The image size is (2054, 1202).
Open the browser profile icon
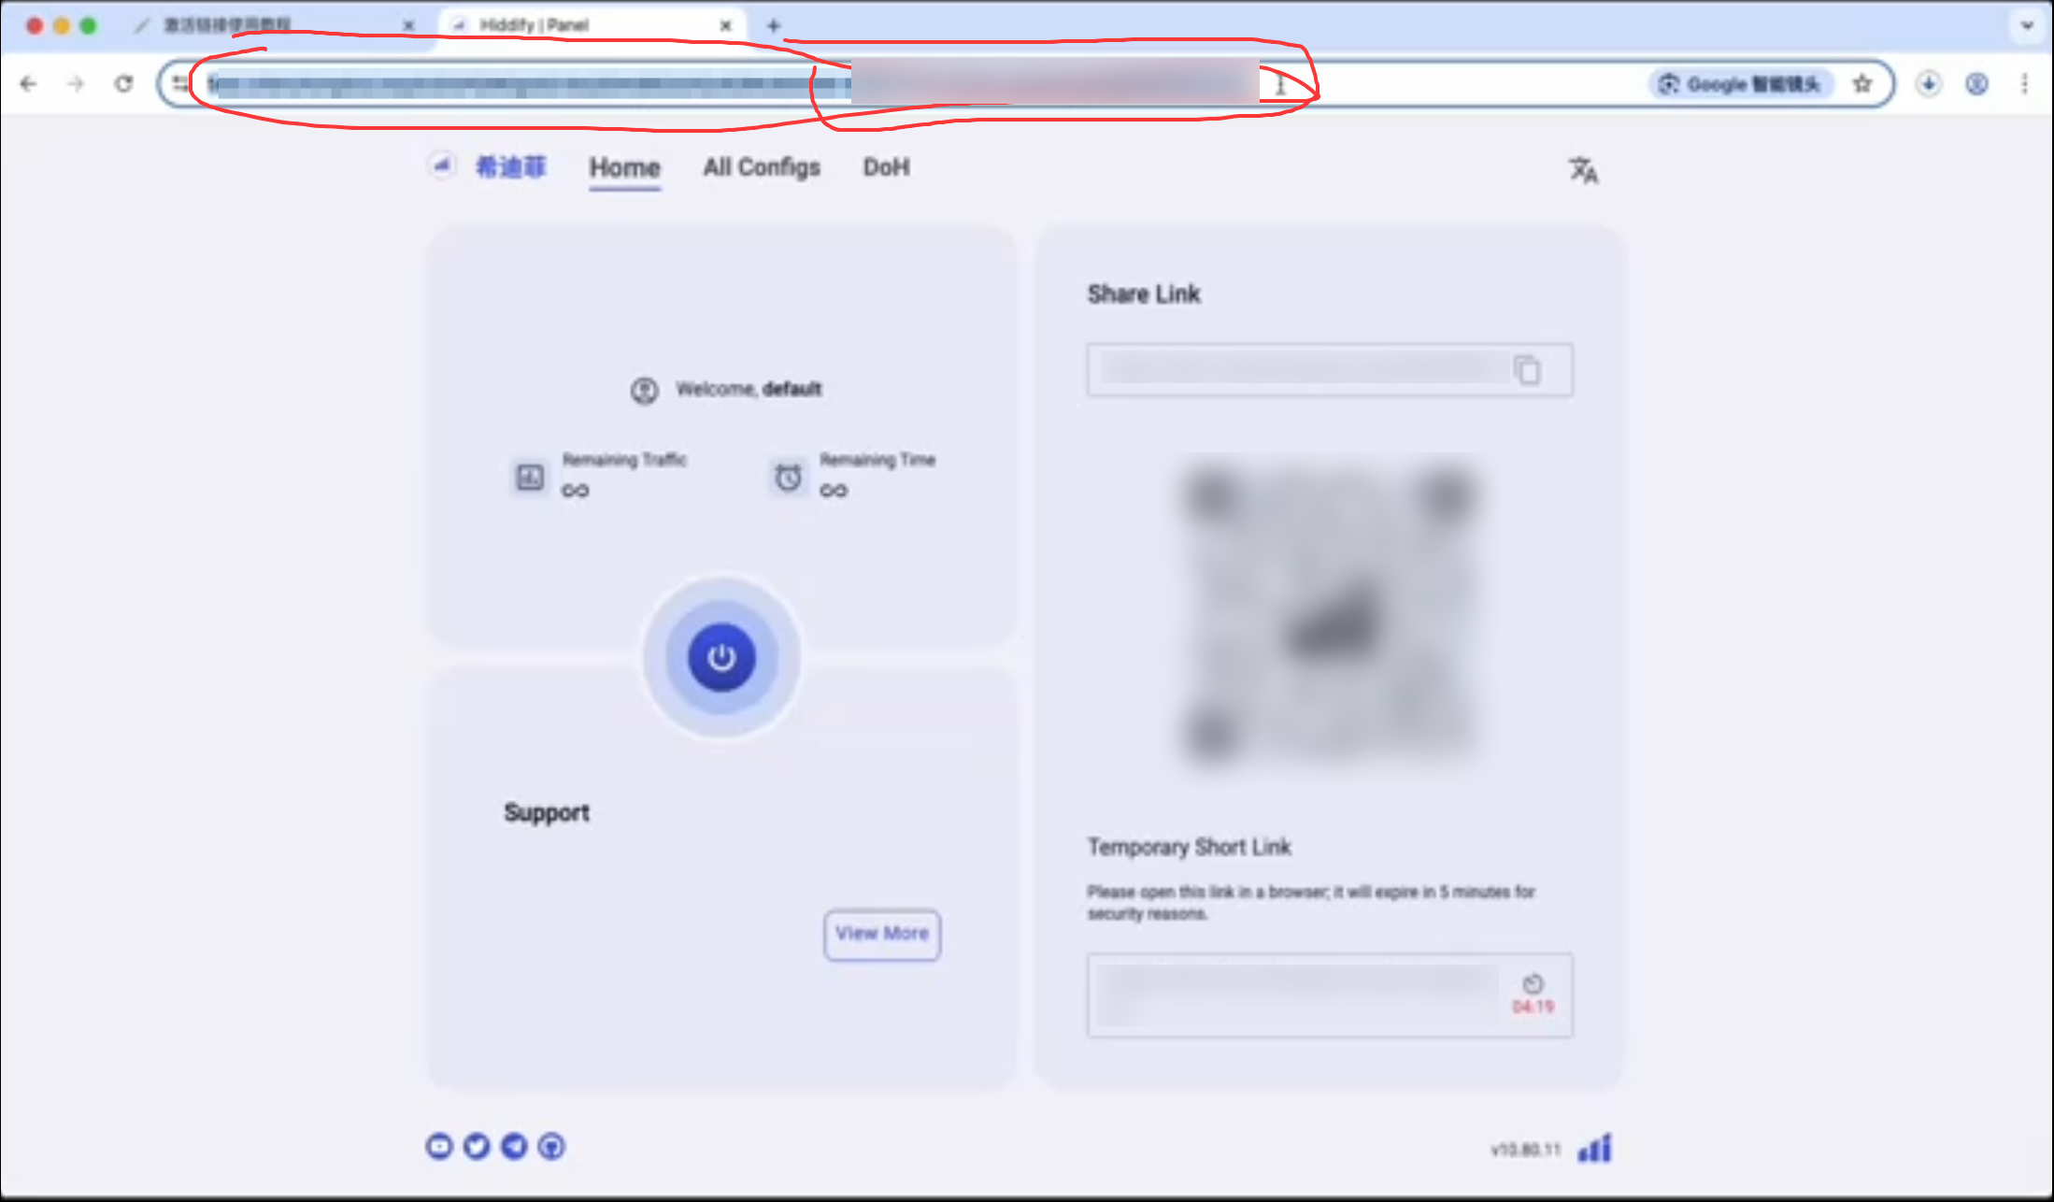point(1976,84)
